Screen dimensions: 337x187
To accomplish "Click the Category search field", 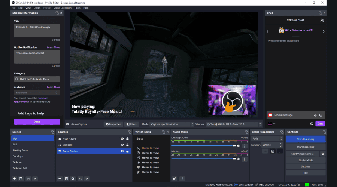I will coord(37,79).
